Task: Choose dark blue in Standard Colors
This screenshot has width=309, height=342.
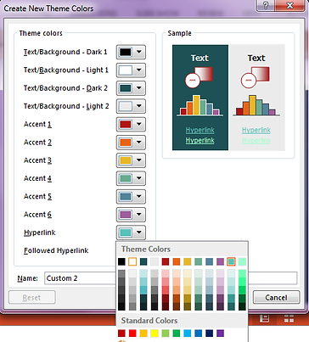Action: [210, 334]
